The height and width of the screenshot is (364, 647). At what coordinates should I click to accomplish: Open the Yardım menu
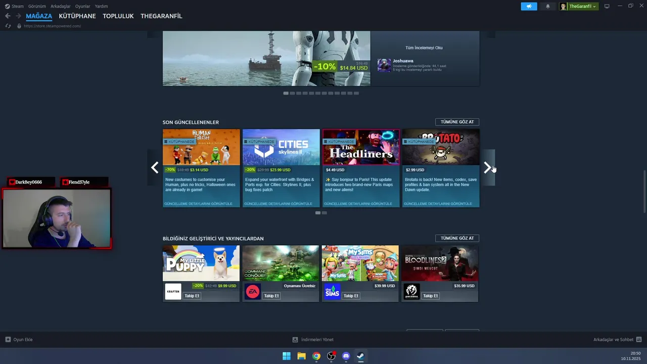101,7
